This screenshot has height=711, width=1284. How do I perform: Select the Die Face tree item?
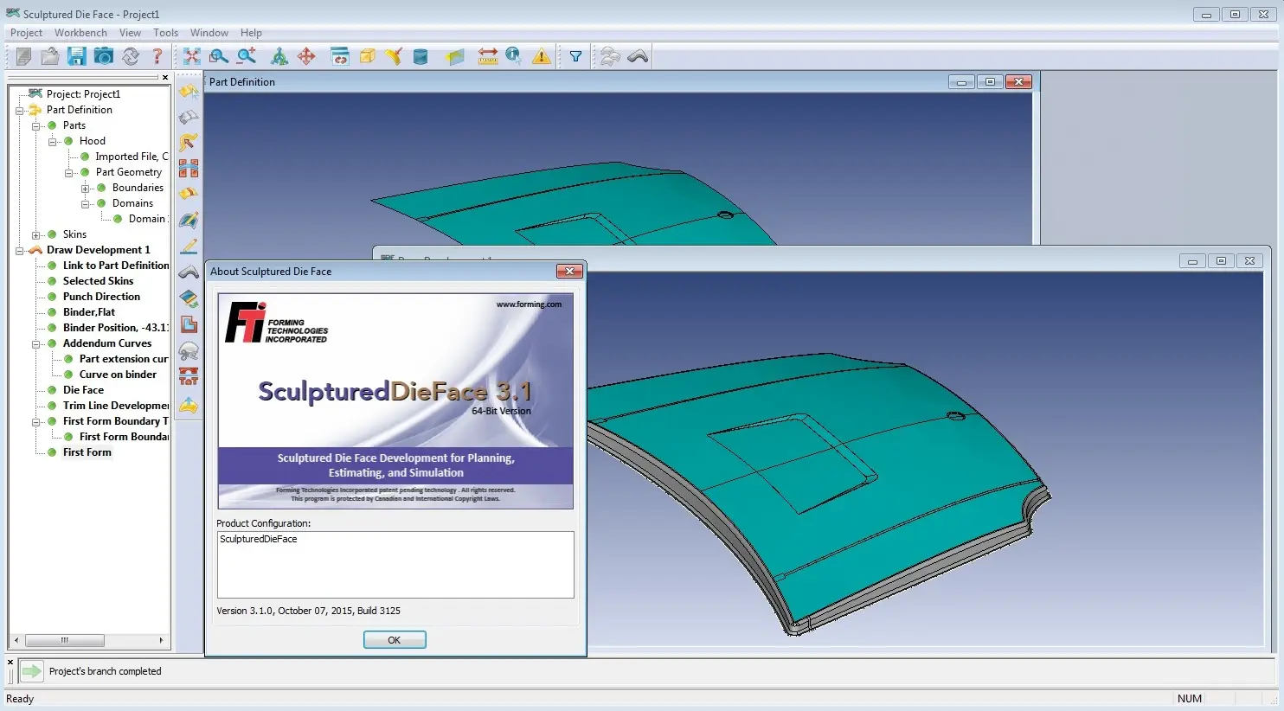tap(83, 390)
